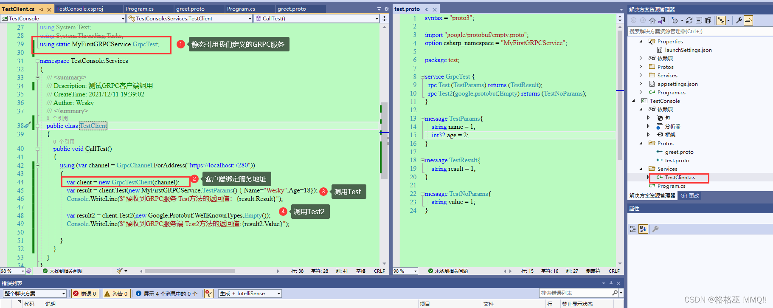The image size is (773, 308).
Task: Toggle the errors filter button showing 错误 0
Action: coord(85,294)
